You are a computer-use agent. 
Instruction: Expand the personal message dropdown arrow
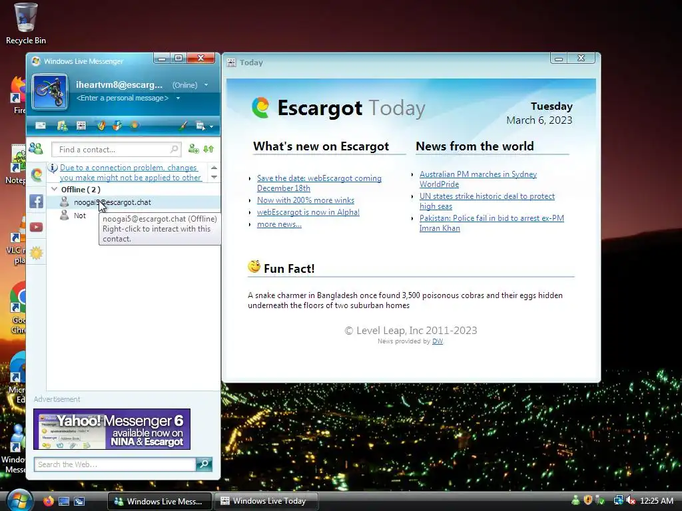pyautogui.click(x=178, y=98)
